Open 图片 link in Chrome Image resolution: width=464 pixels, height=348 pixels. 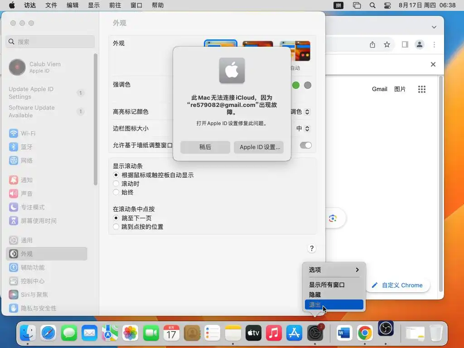pyautogui.click(x=400, y=89)
